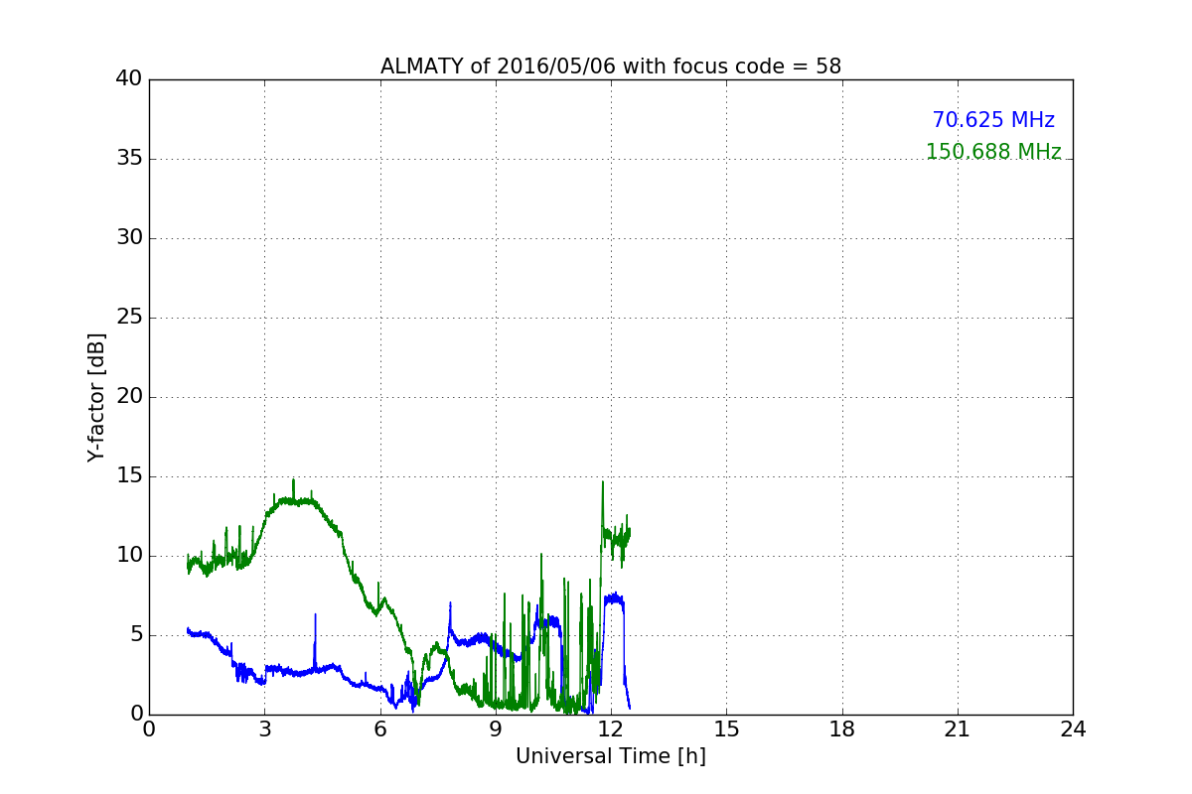Click y-axis tick label 25

129,318
